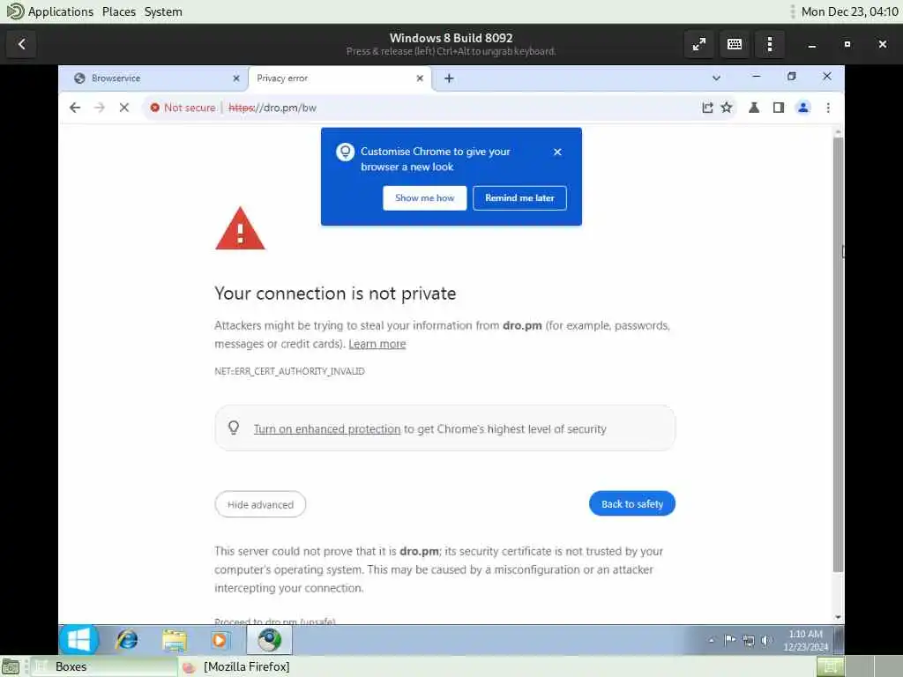Image resolution: width=903 pixels, height=677 pixels.
Task: Open the volume speaker tray icon
Action: point(766,640)
